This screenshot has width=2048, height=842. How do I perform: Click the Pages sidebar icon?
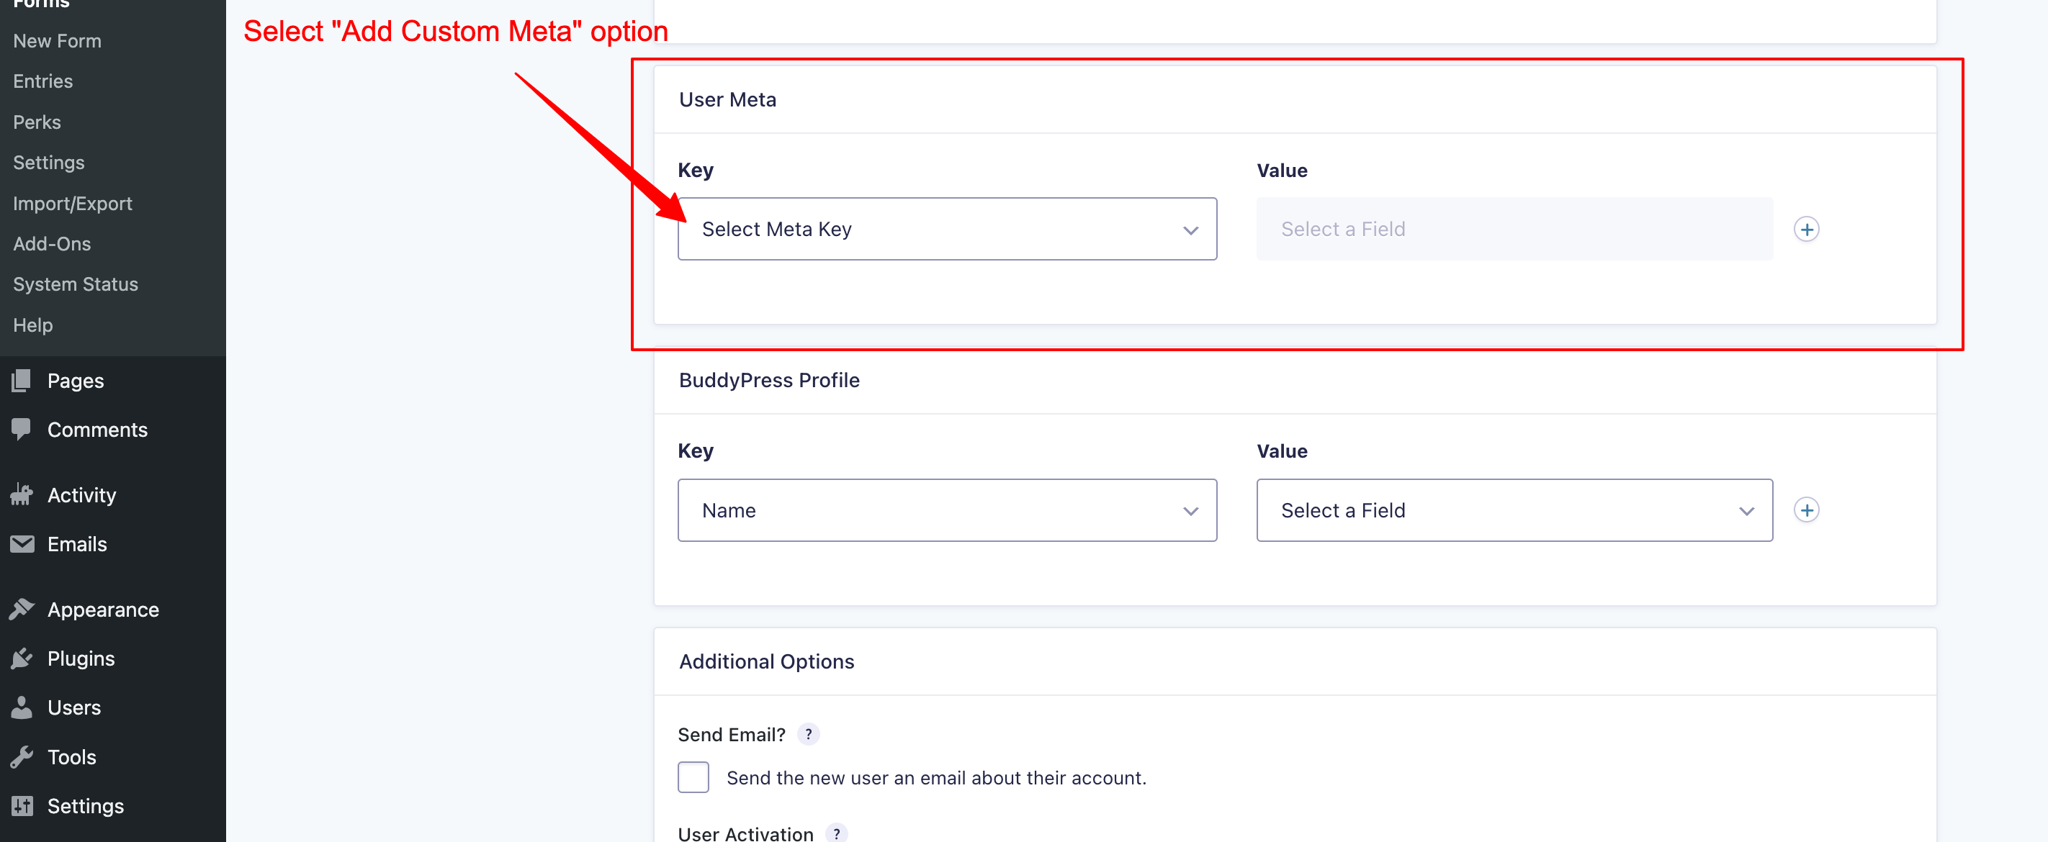click(x=22, y=381)
